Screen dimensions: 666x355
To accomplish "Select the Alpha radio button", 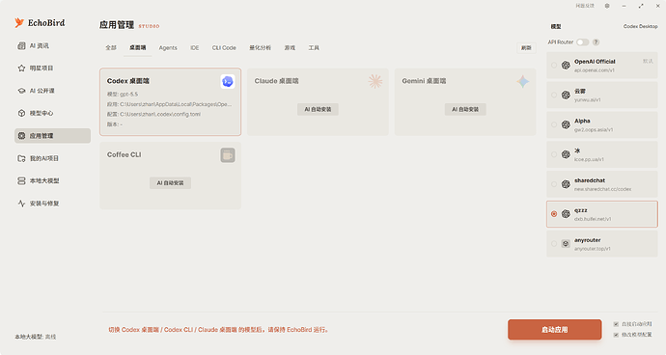I will [x=554, y=124].
